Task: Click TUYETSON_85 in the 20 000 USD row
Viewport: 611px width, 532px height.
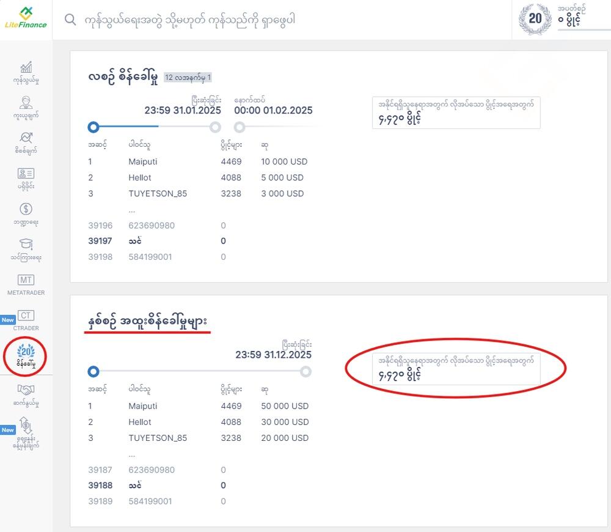Action: [x=158, y=438]
